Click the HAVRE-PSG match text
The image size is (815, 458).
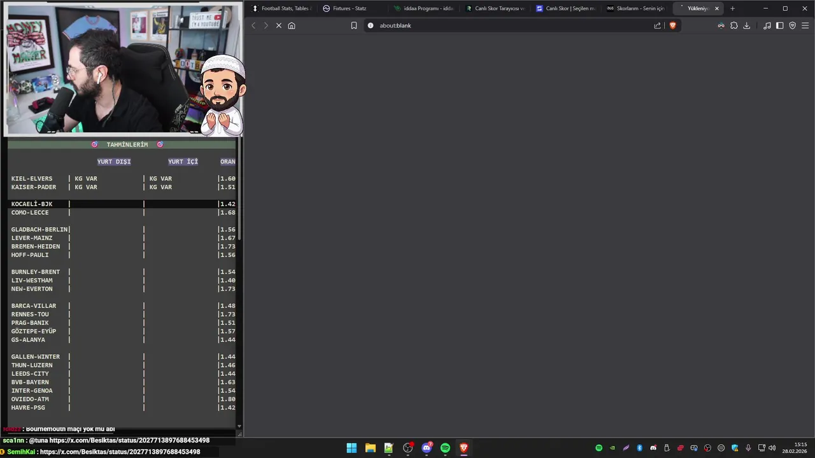[28, 408]
